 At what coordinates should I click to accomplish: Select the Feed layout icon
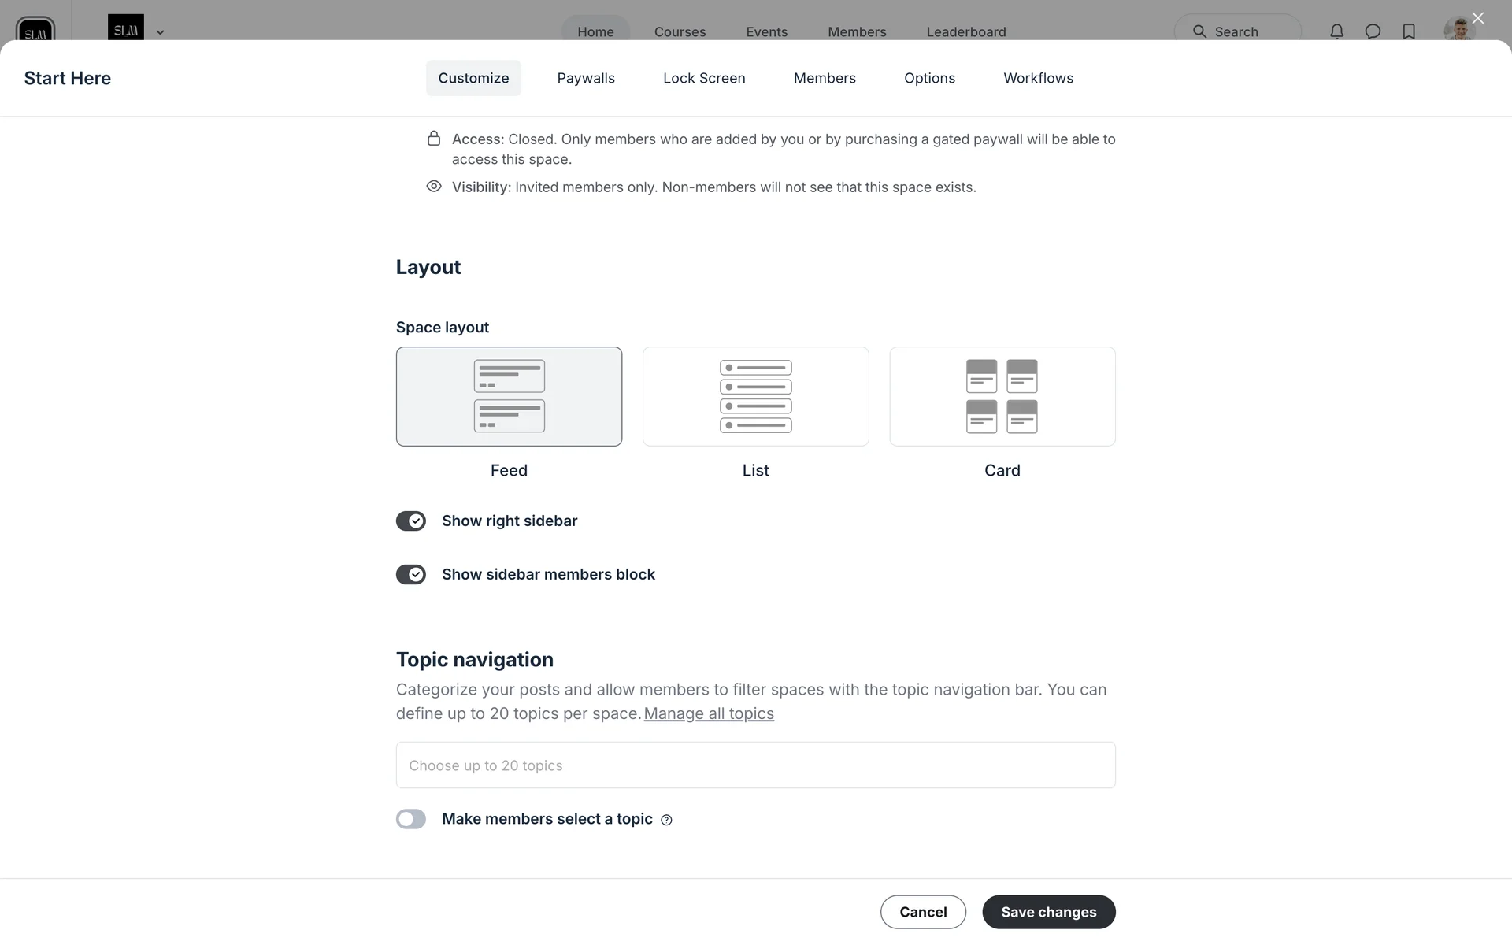[x=509, y=396]
